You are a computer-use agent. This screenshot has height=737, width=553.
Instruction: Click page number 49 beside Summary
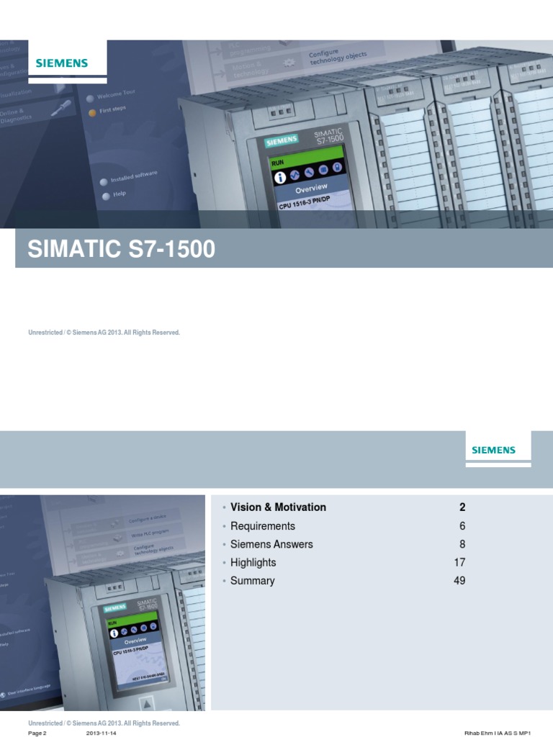coord(459,581)
